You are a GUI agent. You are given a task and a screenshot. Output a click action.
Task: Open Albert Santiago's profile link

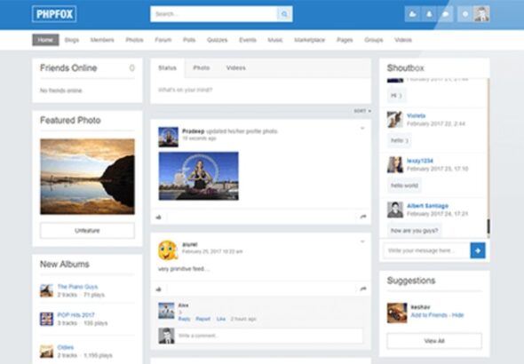pyautogui.click(x=427, y=206)
